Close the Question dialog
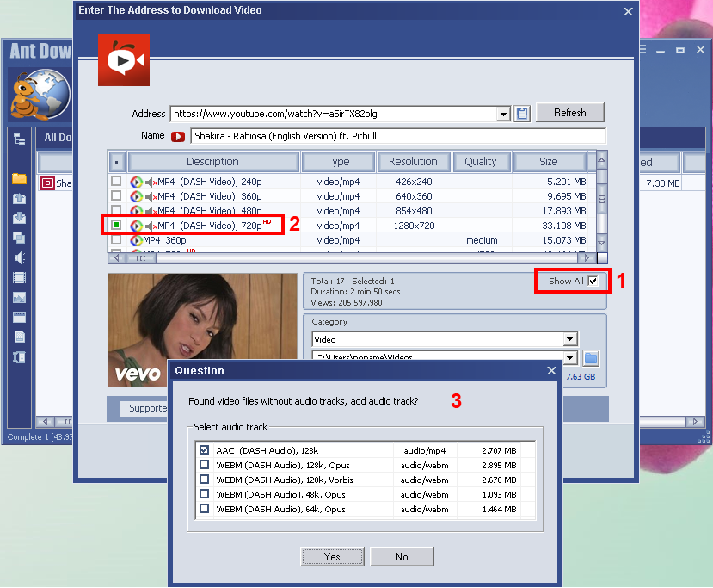The width and height of the screenshot is (713, 588). tap(551, 371)
